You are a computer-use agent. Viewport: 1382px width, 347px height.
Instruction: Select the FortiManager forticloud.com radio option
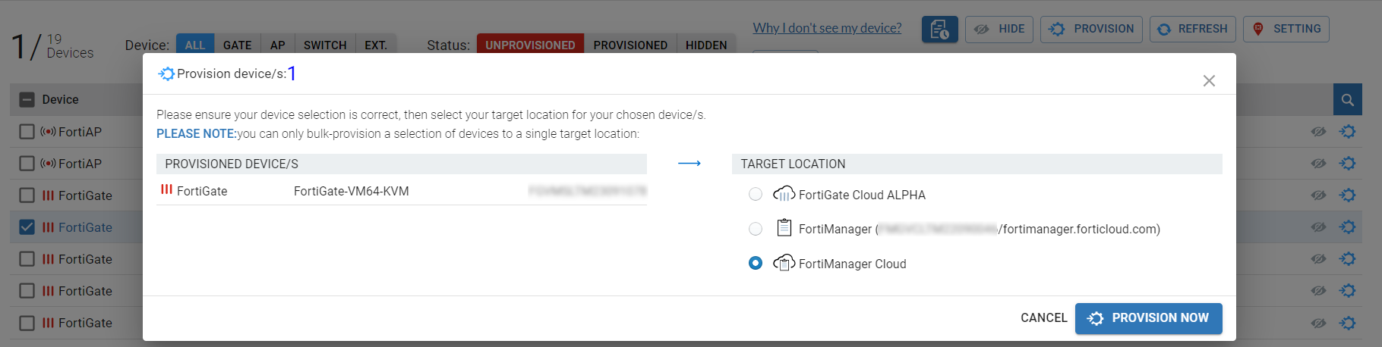tap(756, 229)
